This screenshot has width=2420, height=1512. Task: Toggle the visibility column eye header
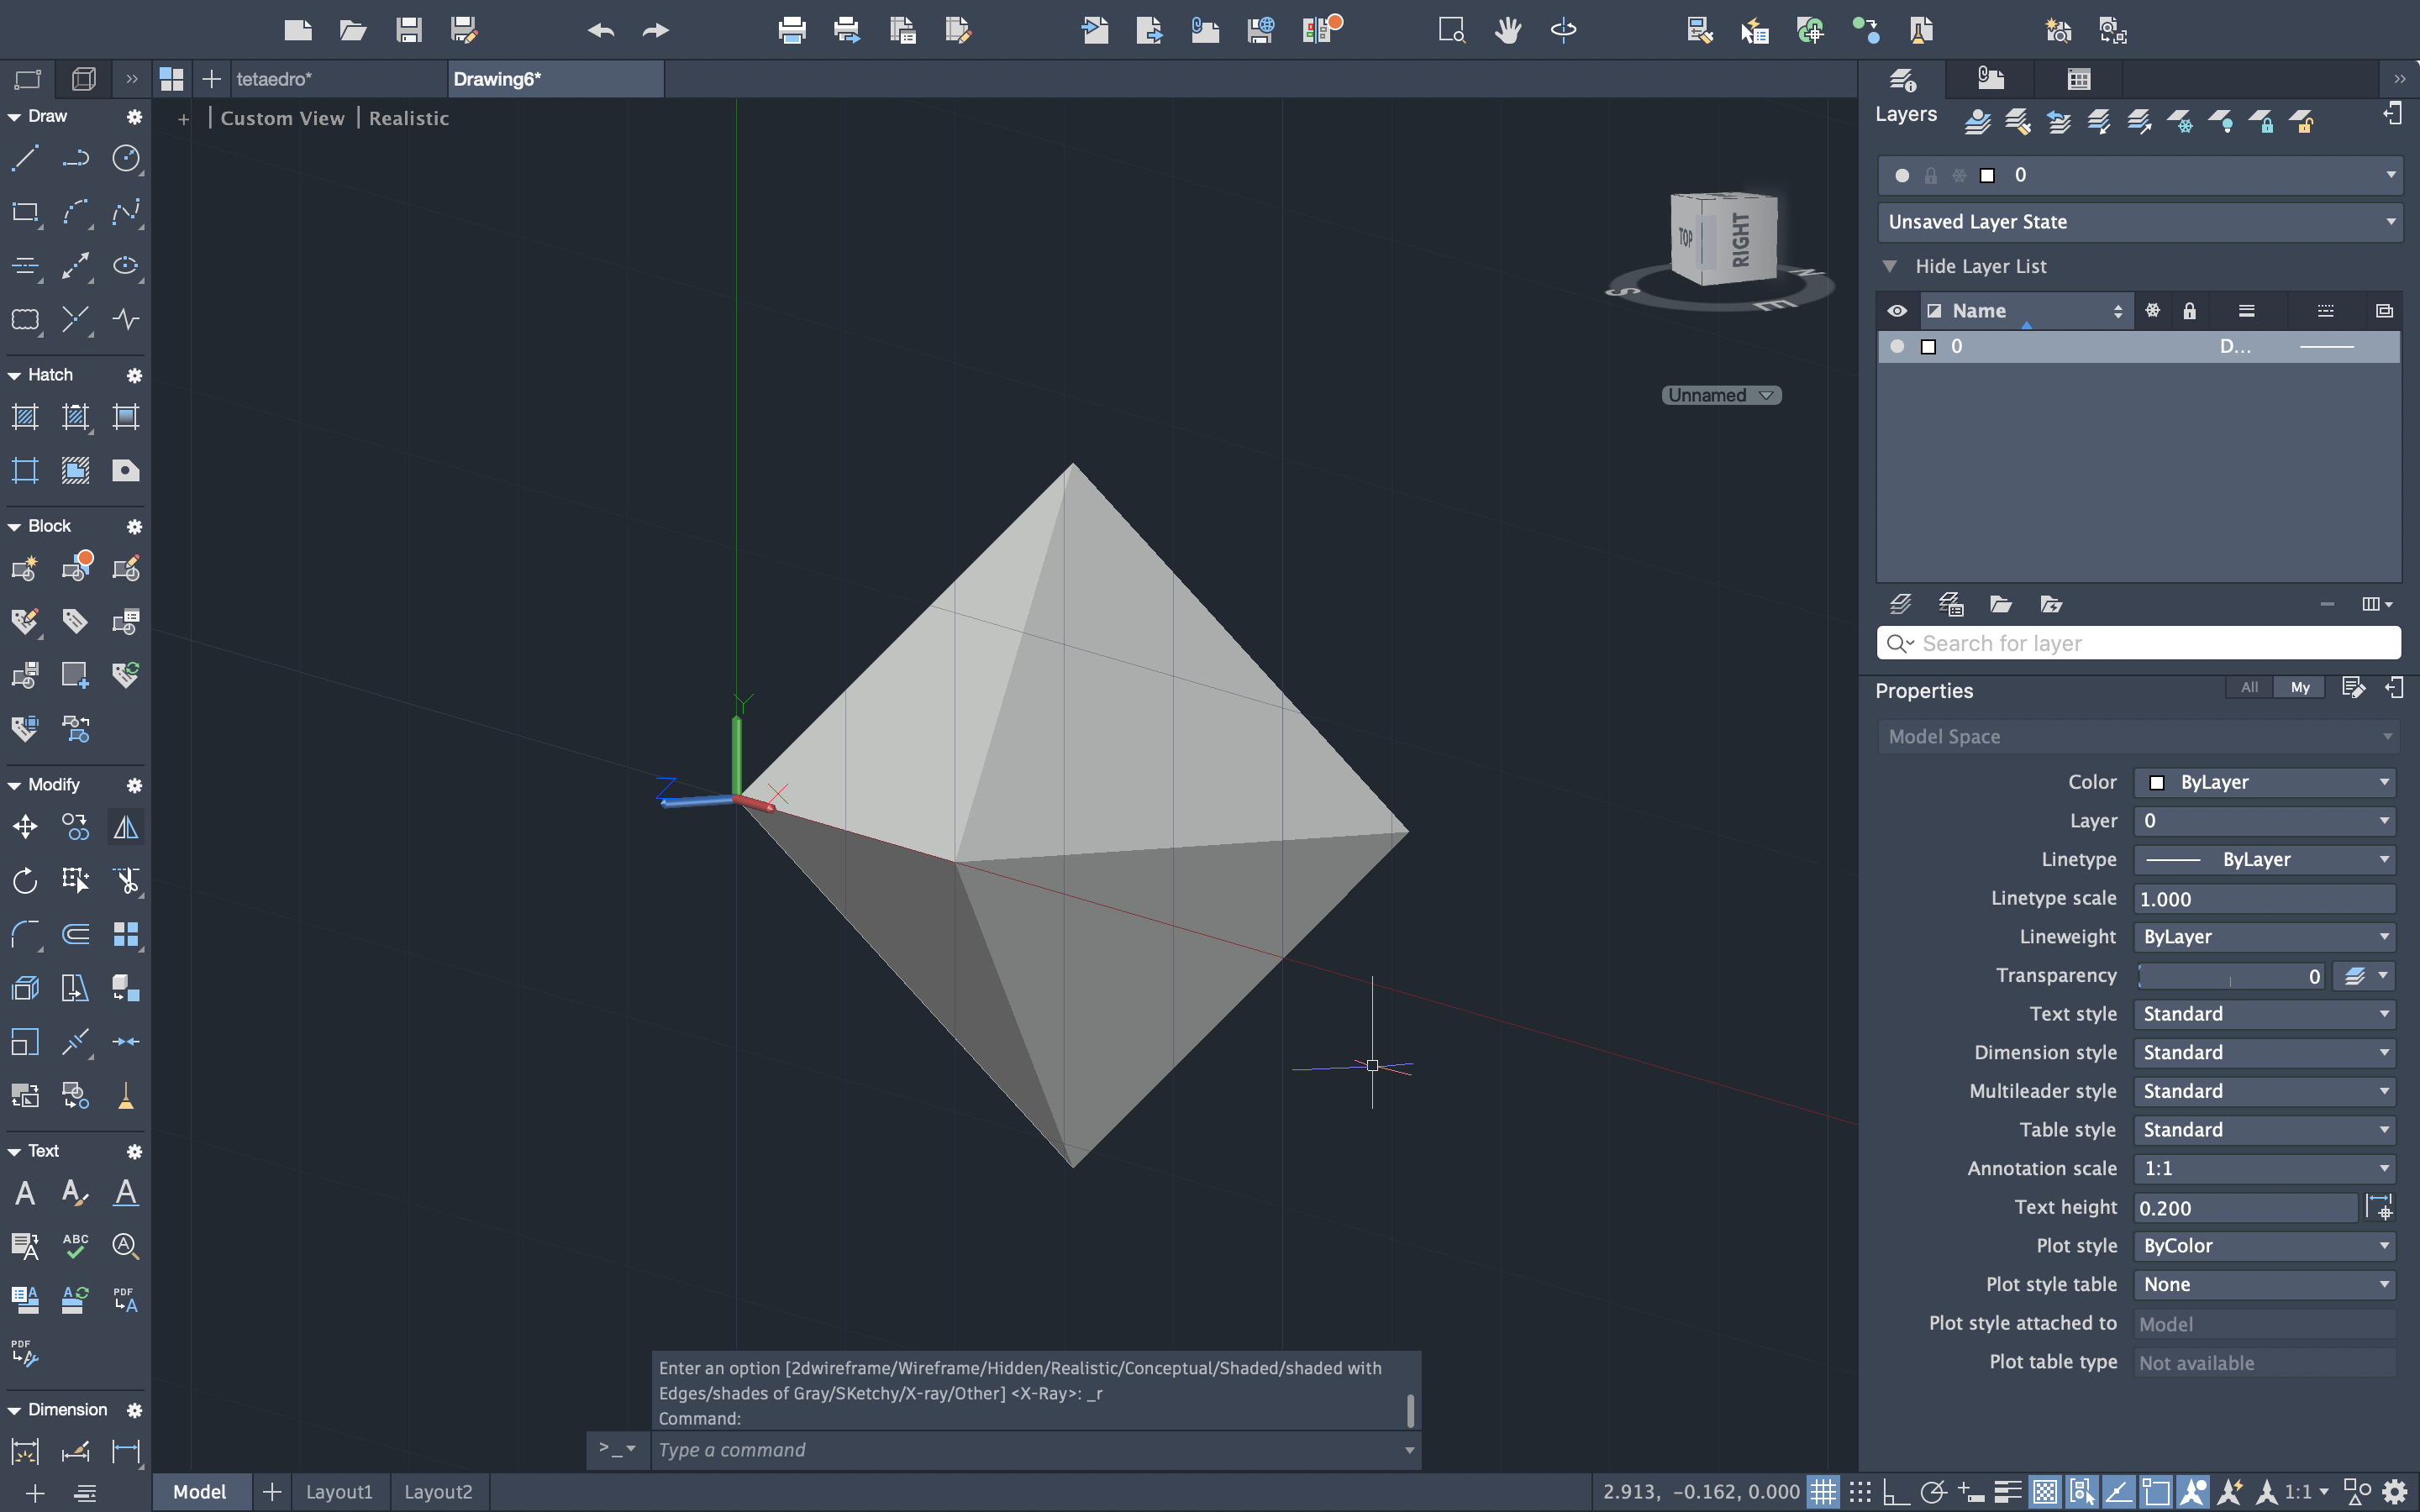1897,311
